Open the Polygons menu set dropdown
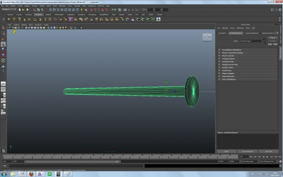 point(9,9)
